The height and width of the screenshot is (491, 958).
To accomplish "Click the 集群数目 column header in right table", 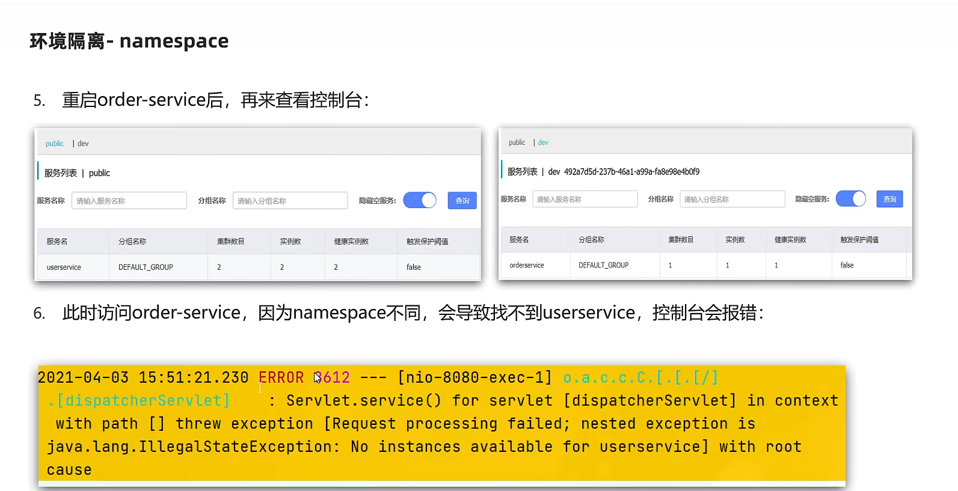I will pyautogui.click(x=681, y=240).
